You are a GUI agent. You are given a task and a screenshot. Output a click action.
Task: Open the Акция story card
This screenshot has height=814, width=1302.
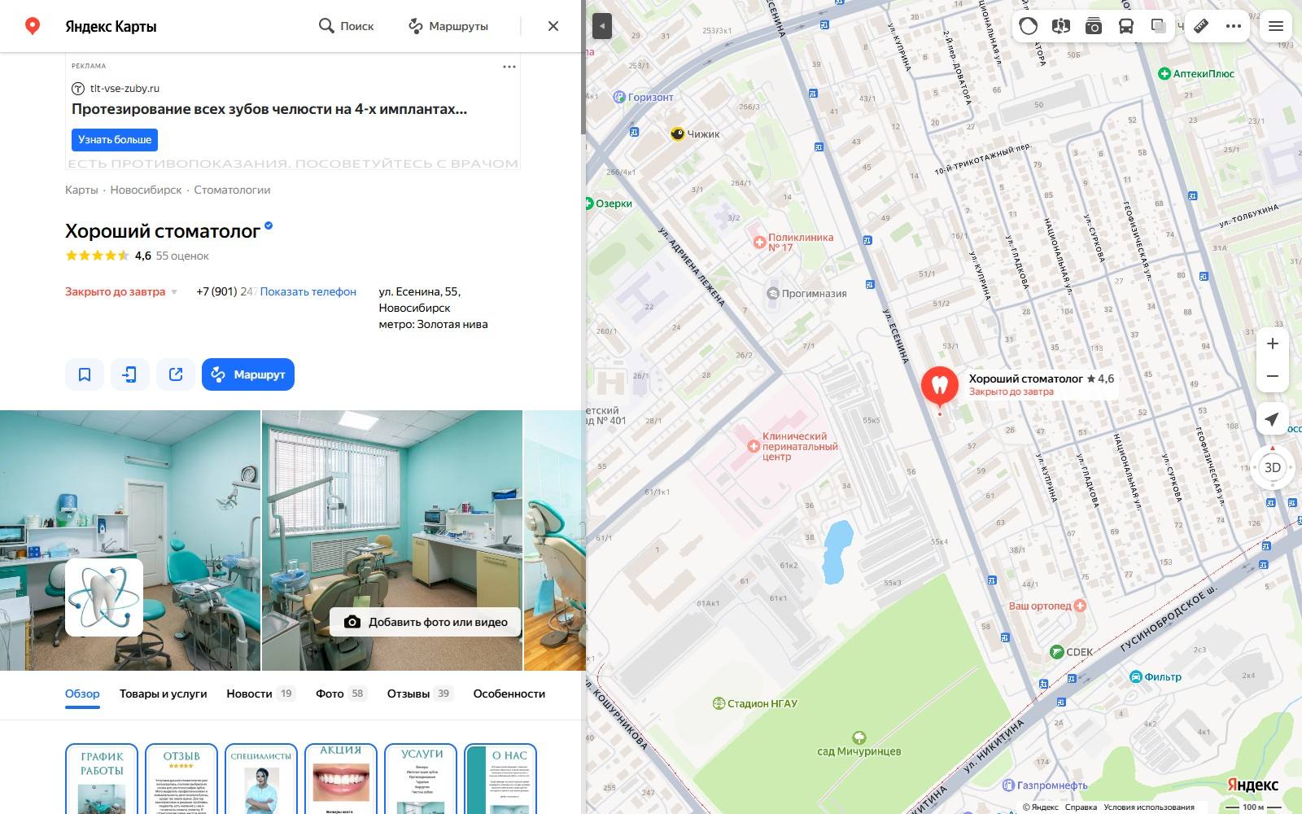341,779
